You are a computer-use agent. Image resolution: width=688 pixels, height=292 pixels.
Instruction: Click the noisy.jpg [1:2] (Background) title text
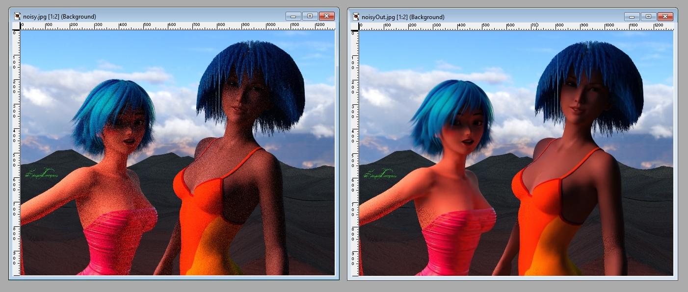click(x=59, y=17)
